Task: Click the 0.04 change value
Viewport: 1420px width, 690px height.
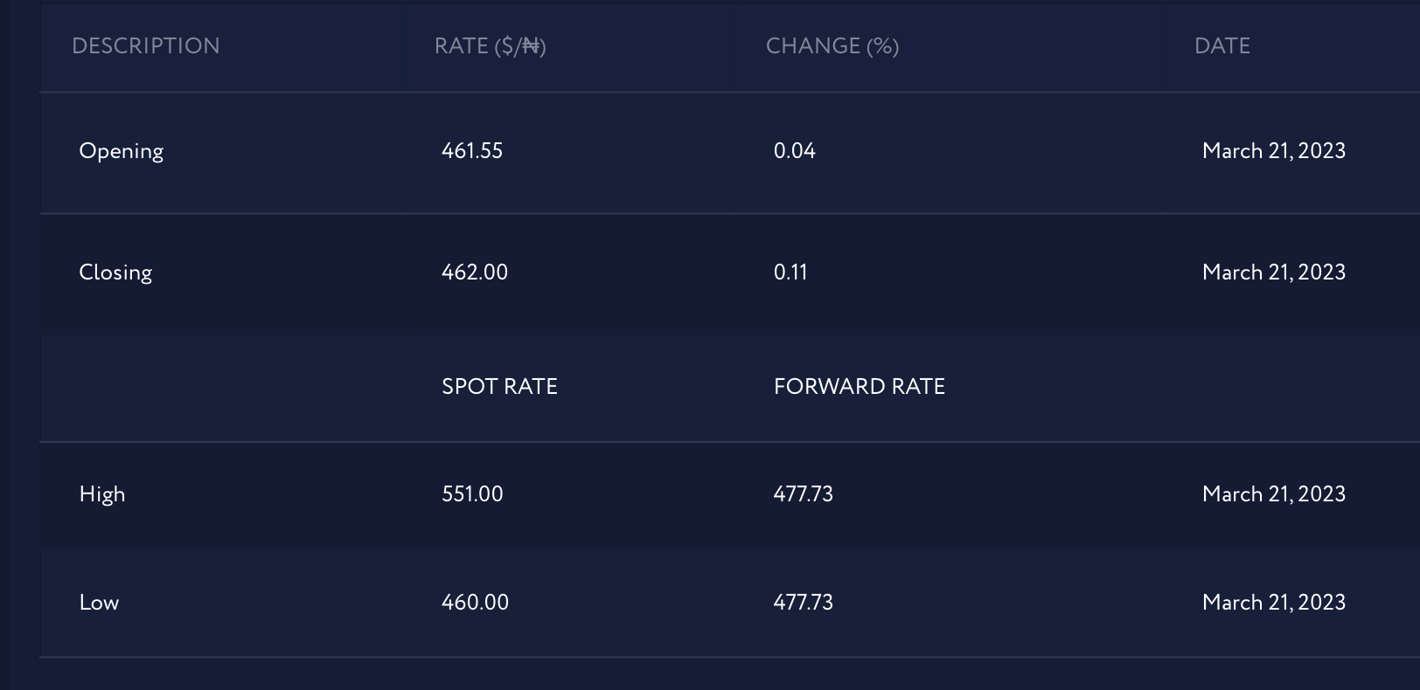Action: (794, 151)
